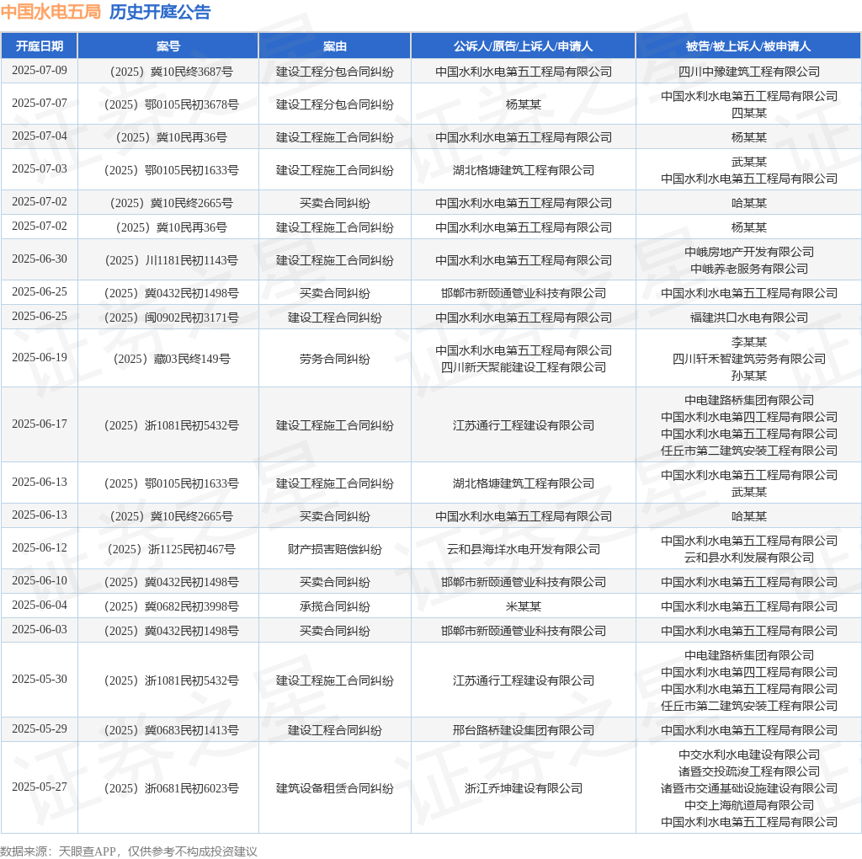Click the 劳务合同纠纷 cause cell

[x=334, y=359]
